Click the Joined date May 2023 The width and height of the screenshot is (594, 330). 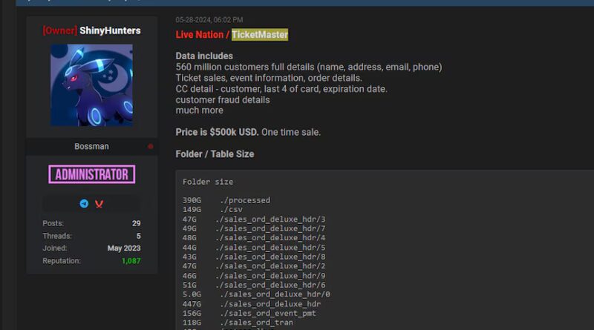tap(124, 248)
